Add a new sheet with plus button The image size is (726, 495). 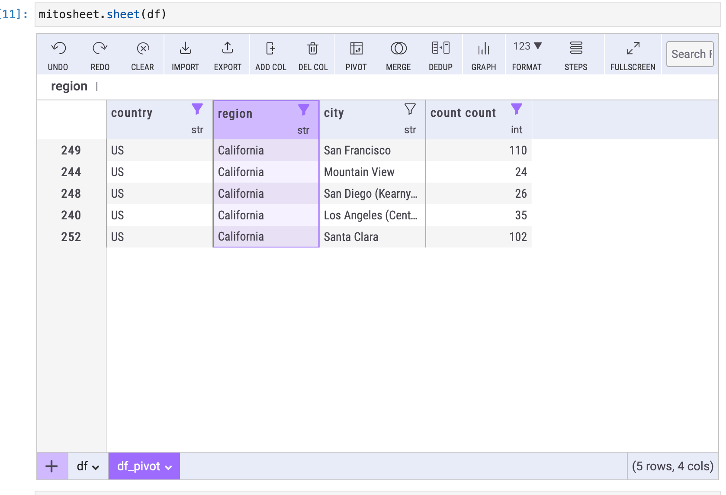[x=52, y=466]
